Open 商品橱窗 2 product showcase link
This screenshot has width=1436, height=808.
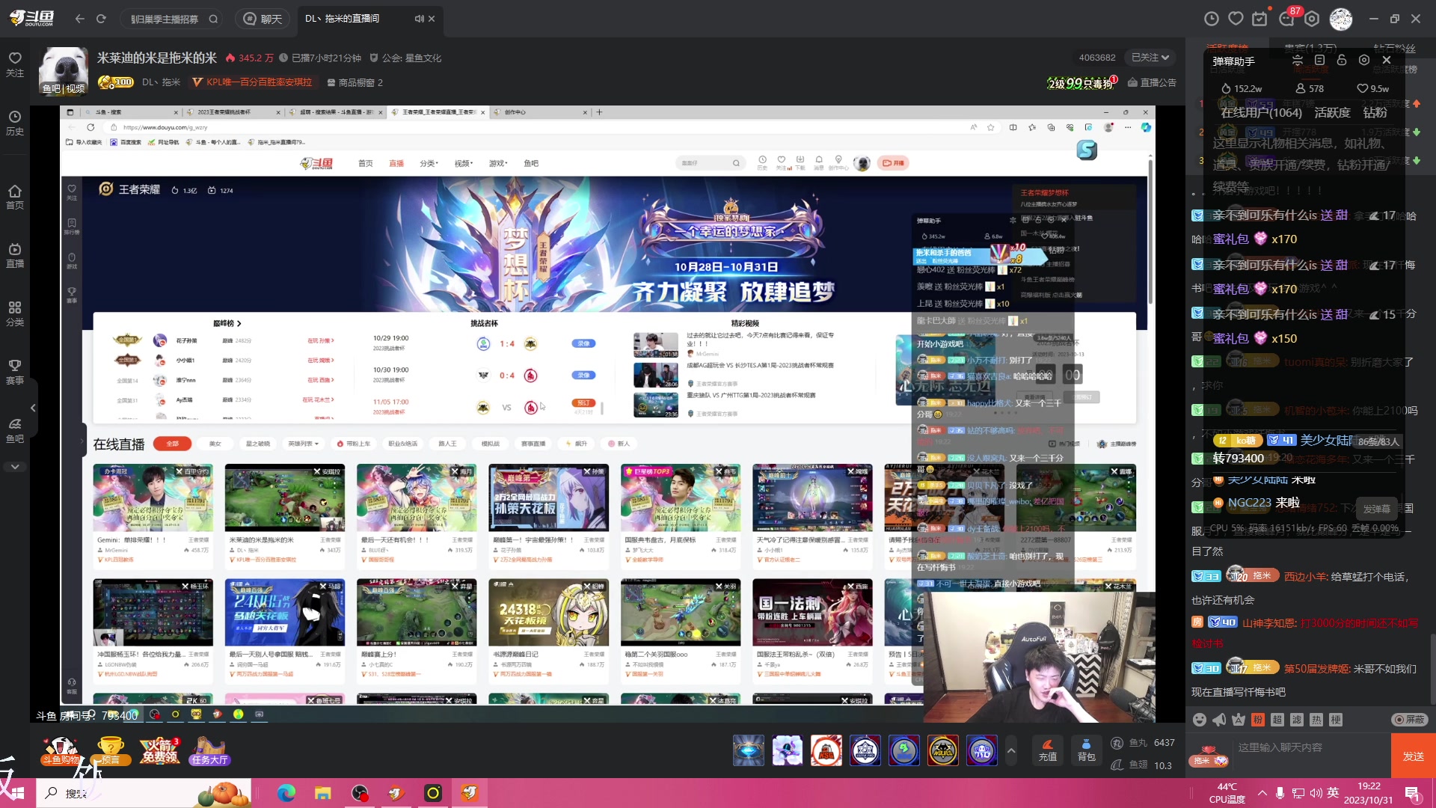(355, 82)
